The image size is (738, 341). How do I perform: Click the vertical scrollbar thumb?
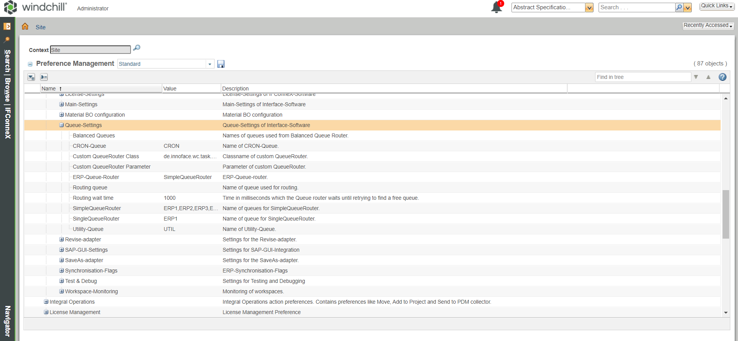click(x=726, y=214)
